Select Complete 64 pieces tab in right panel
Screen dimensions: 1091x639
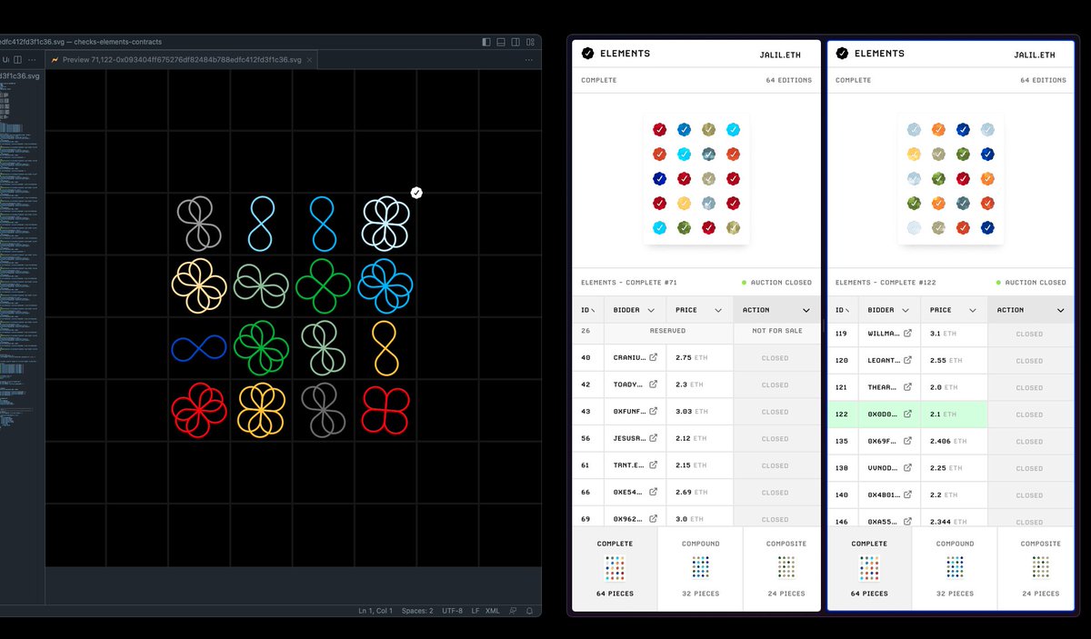[x=869, y=568]
